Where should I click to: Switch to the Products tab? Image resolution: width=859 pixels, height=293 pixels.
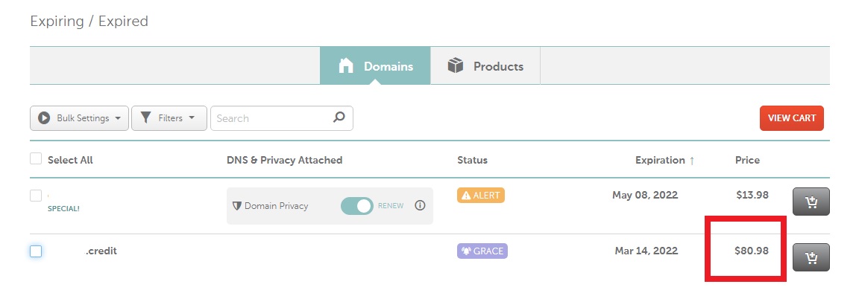pyautogui.click(x=485, y=66)
